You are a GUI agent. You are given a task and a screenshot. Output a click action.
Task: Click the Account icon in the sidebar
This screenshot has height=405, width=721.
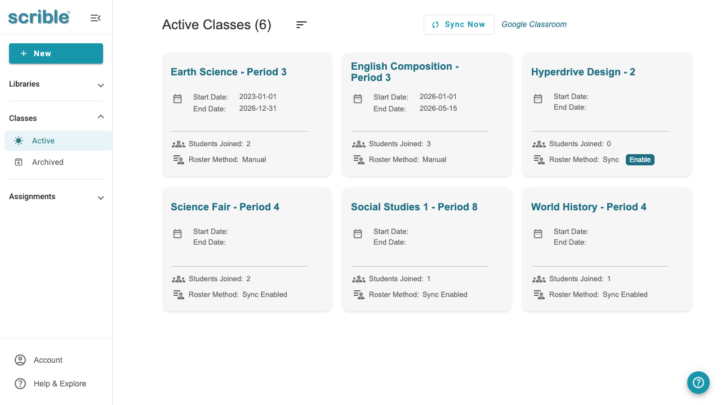point(20,360)
